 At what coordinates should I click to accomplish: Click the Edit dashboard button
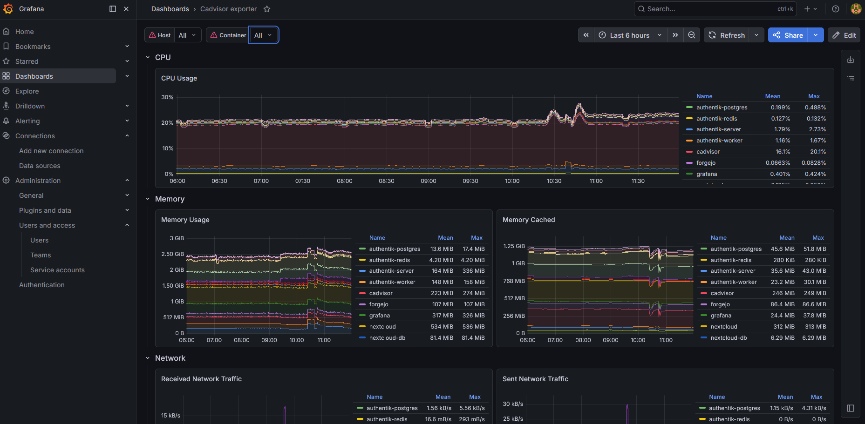tap(844, 35)
